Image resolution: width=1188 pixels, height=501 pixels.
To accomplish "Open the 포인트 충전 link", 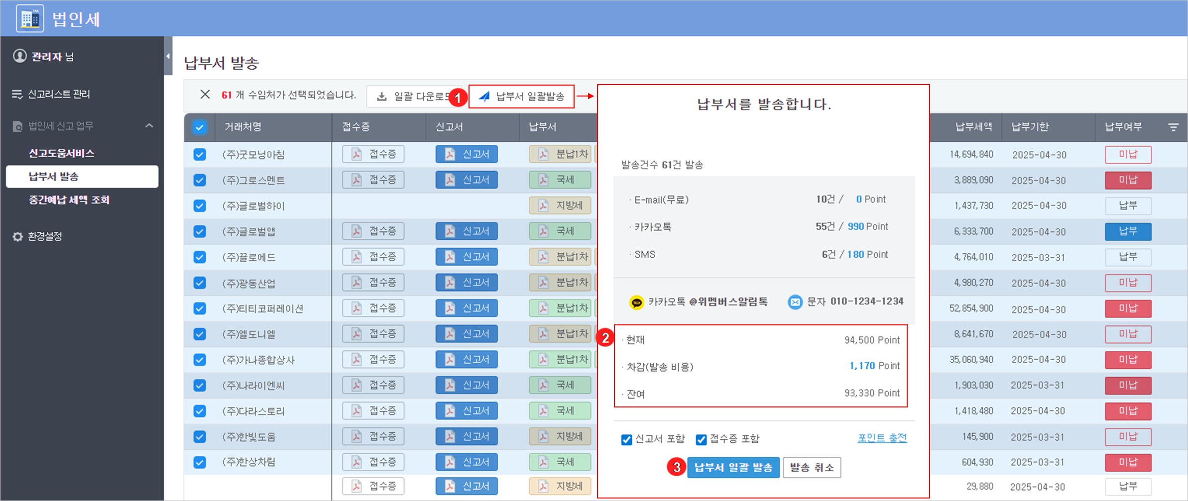I will pos(882,438).
